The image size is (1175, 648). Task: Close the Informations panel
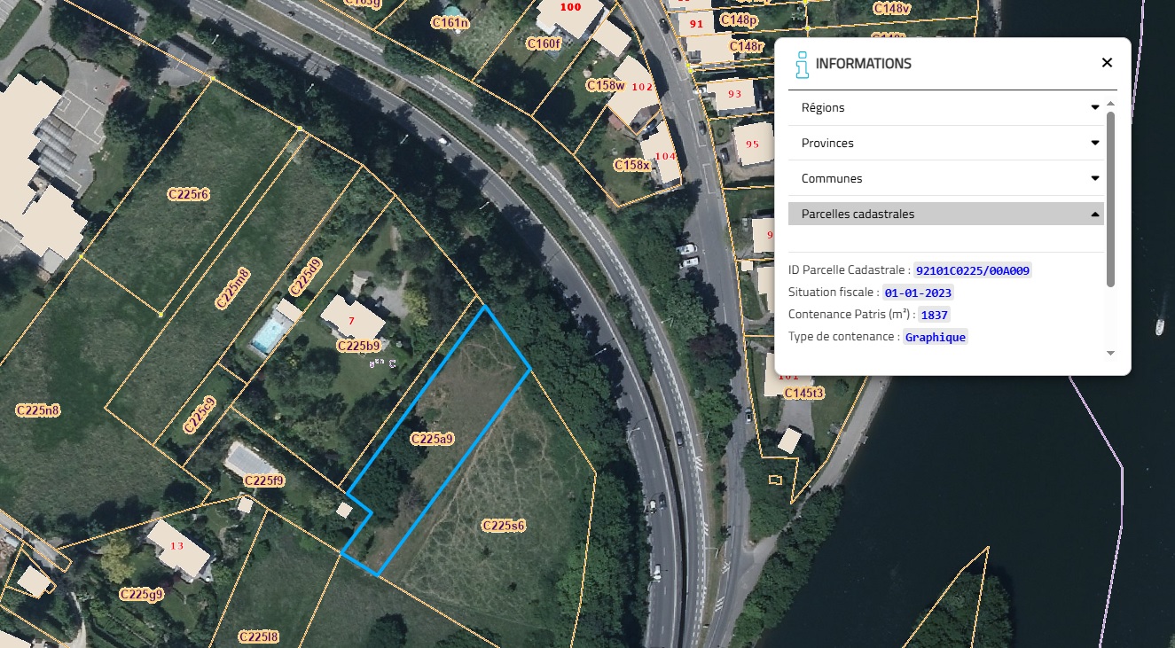(x=1107, y=63)
